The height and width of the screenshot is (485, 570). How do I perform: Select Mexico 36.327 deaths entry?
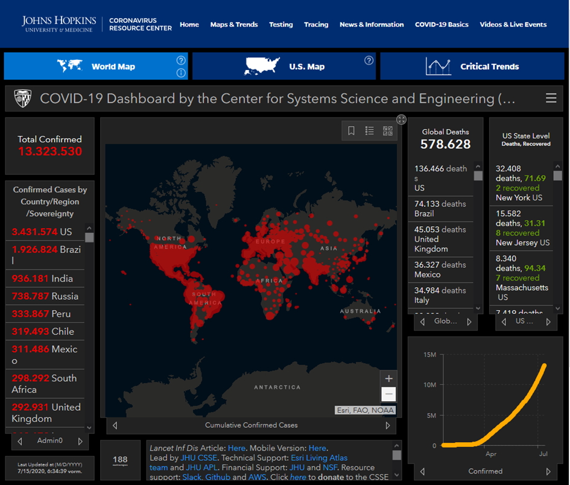coord(442,270)
